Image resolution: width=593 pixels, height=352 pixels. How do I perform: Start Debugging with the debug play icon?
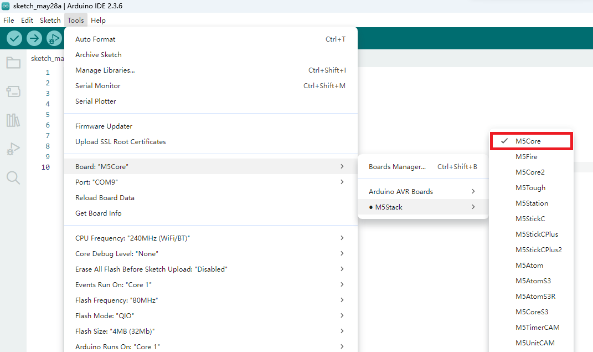[54, 38]
